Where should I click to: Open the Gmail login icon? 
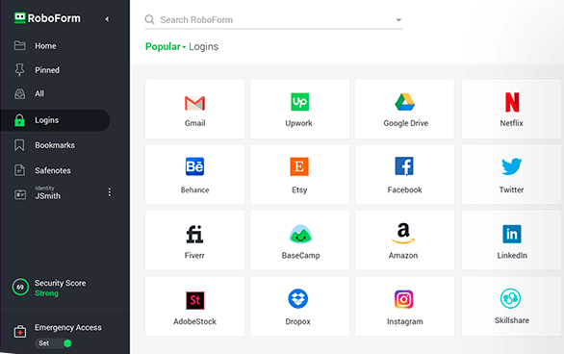tap(194, 103)
